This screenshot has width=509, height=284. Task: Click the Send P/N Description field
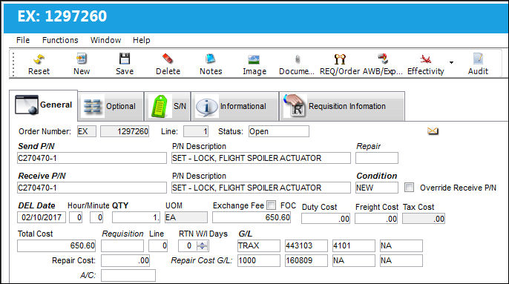(x=261, y=158)
